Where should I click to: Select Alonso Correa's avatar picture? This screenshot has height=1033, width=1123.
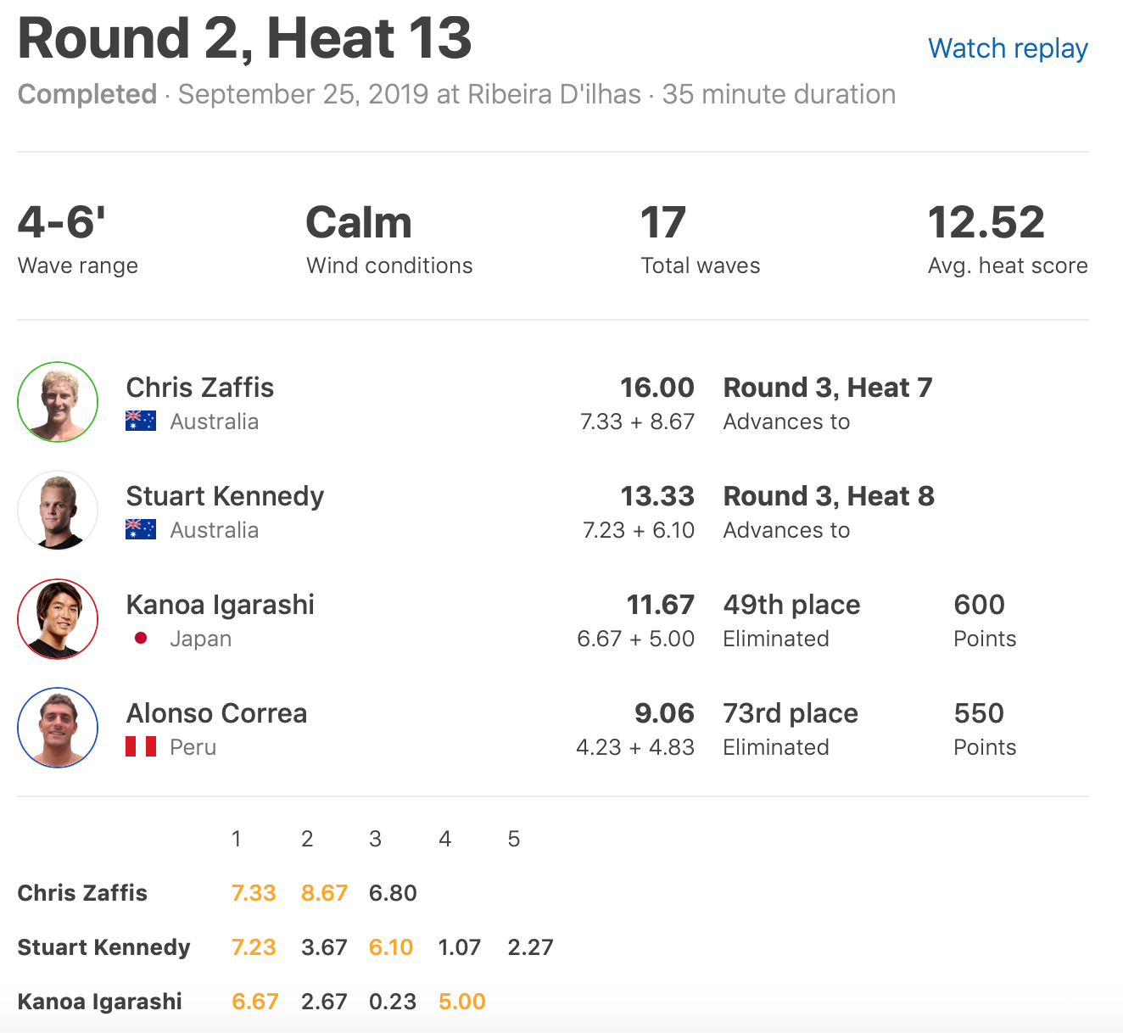pyautogui.click(x=58, y=728)
